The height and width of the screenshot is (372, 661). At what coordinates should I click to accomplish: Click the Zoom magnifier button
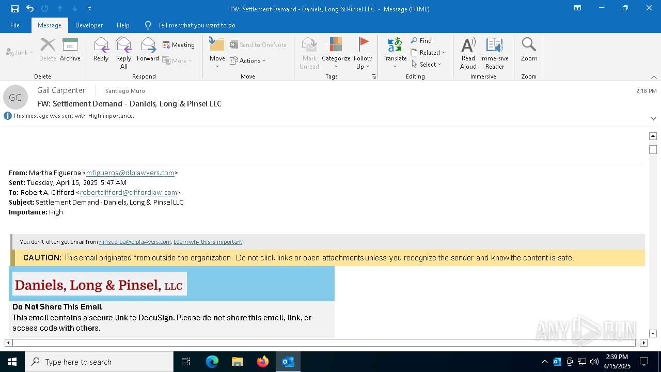point(529,50)
